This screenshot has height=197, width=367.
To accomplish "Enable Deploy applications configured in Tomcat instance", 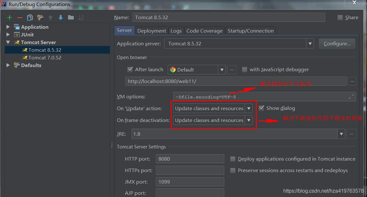I will point(233,159).
